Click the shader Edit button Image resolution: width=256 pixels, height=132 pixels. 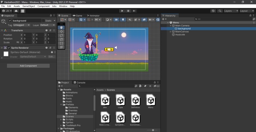(51, 57)
